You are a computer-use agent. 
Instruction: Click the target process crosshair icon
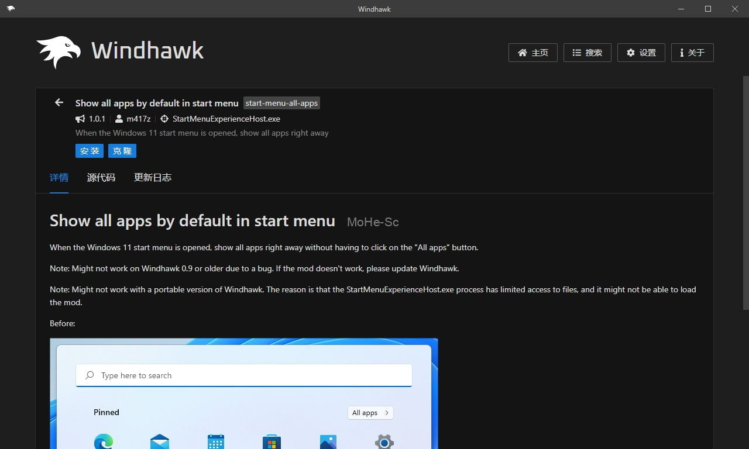tap(164, 119)
